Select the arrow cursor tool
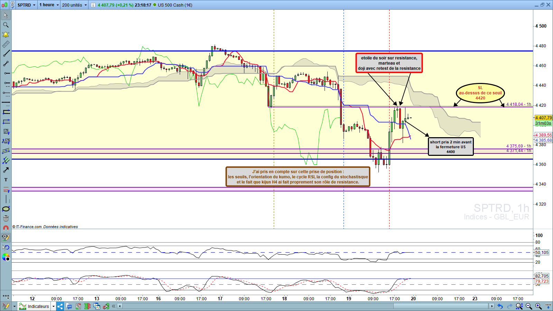This screenshot has height=311, width=553. point(6,15)
